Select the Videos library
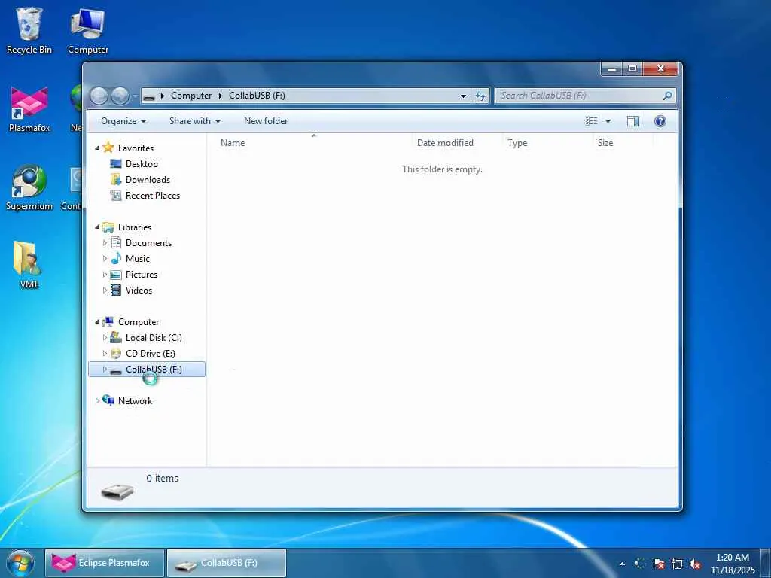Screen dimensions: 771x578 [x=139, y=290]
